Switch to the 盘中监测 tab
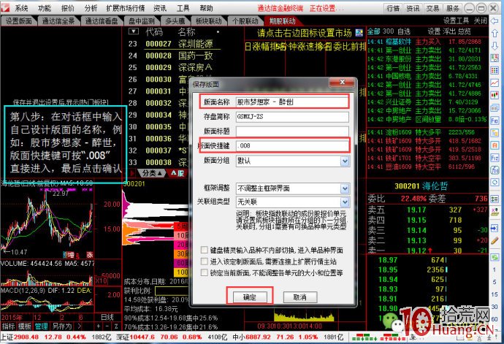The width and height of the screenshot is (504, 344). tap(142, 21)
